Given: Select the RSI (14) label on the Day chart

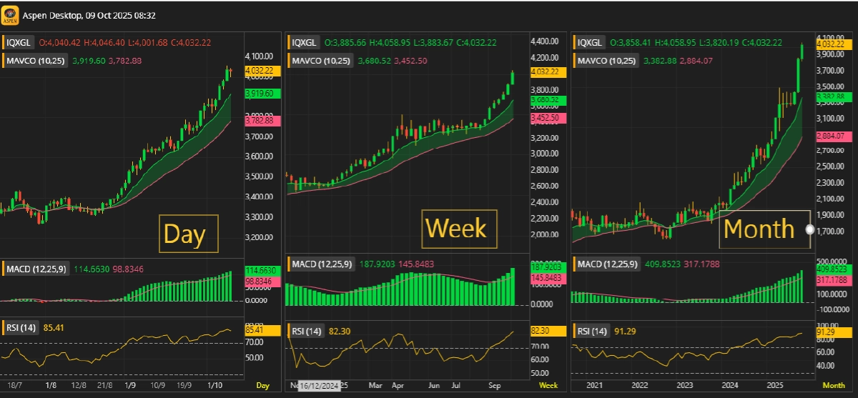Looking at the screenshot, I should (x=22, y=328).
